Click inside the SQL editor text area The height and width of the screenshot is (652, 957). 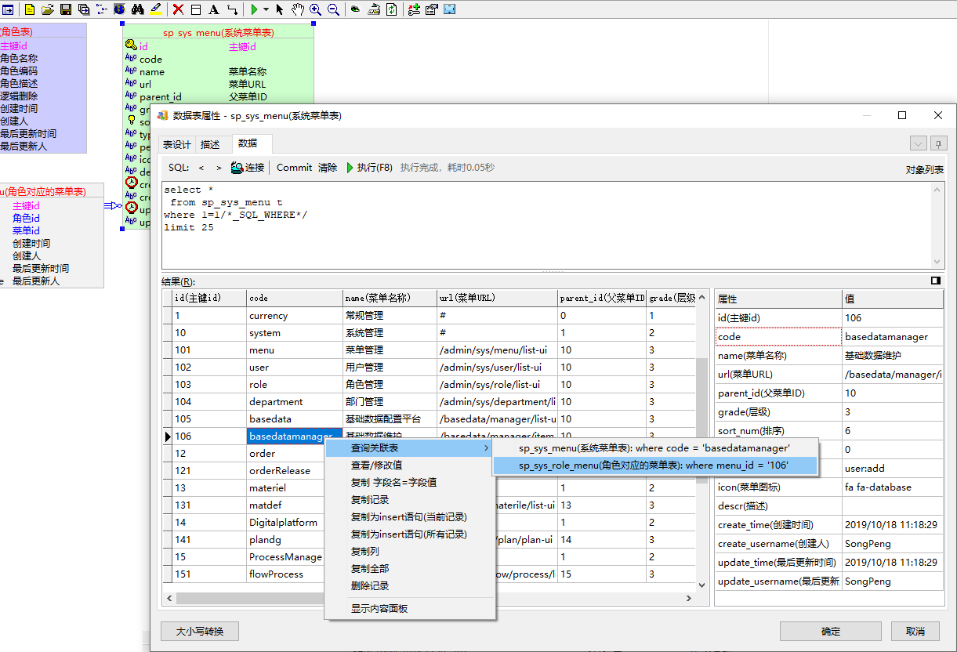coord(546,225)
